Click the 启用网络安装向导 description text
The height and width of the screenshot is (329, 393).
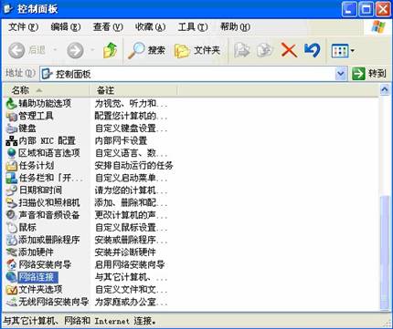[130, 264]
